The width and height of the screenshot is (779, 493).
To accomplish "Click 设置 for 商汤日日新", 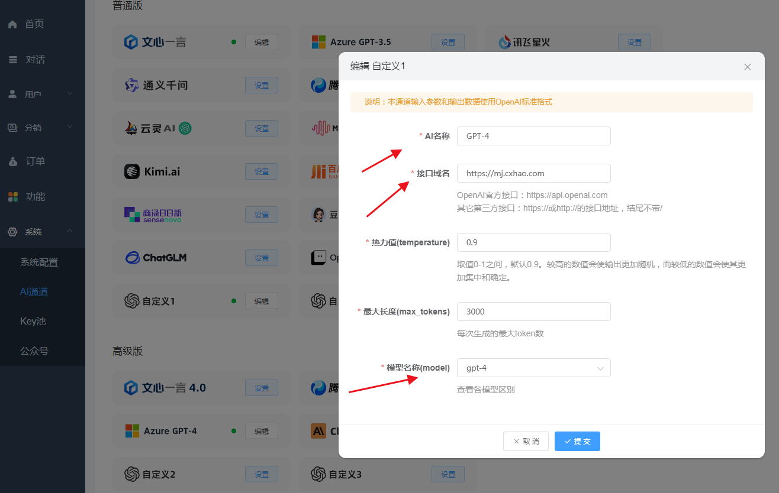I will click(262, 215).
